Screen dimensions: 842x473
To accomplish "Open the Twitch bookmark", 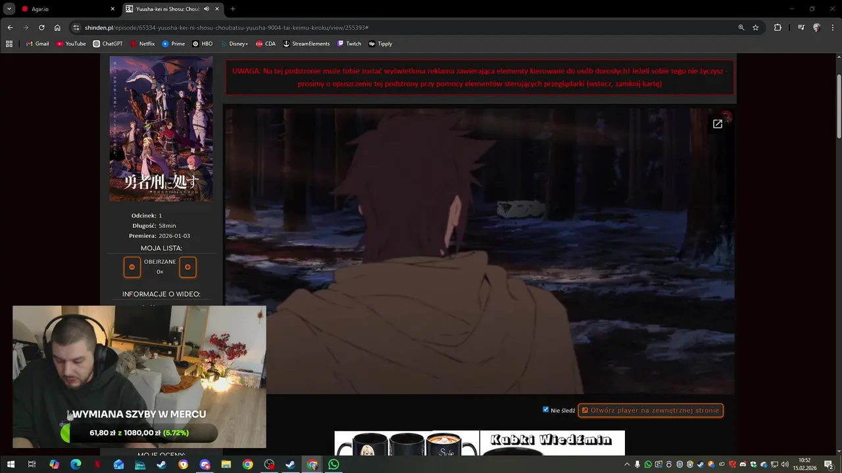I will pos(349,44).
